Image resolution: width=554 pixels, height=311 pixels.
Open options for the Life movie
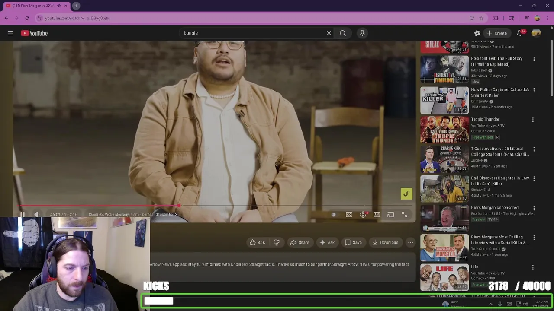pos(533,267)
